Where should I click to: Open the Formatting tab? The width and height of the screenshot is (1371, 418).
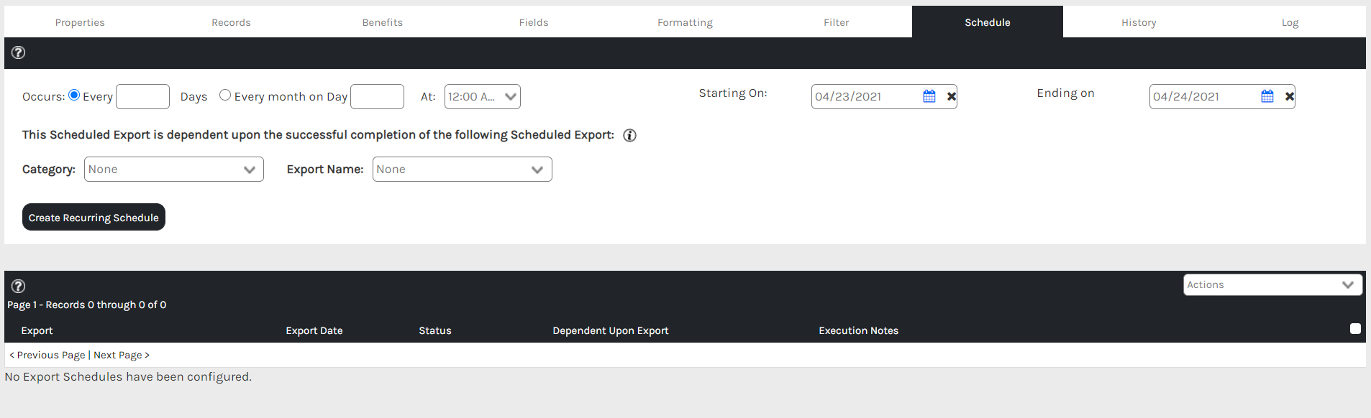coord(685,22)
